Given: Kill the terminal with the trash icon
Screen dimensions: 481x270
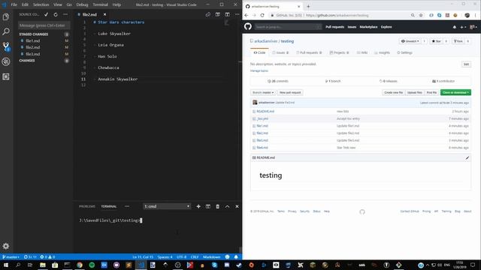Looking at the screenshot, I should 217,206.
